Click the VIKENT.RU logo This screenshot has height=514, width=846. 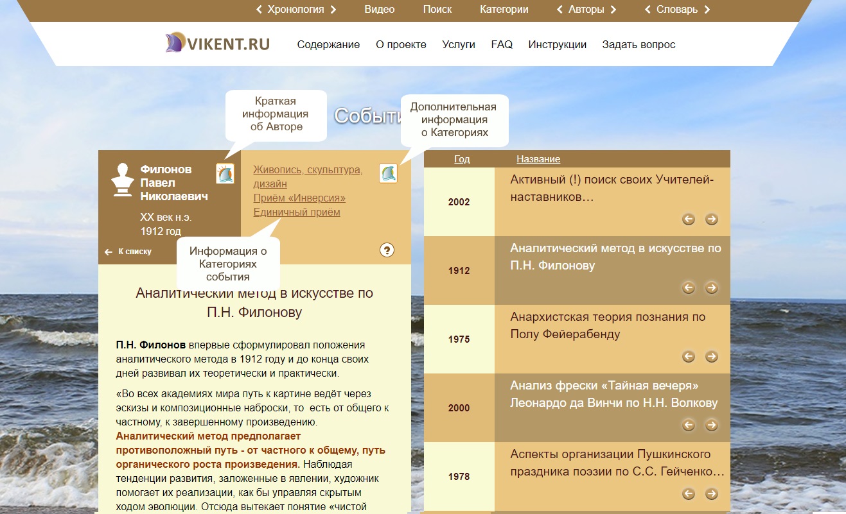coord(217,44)
